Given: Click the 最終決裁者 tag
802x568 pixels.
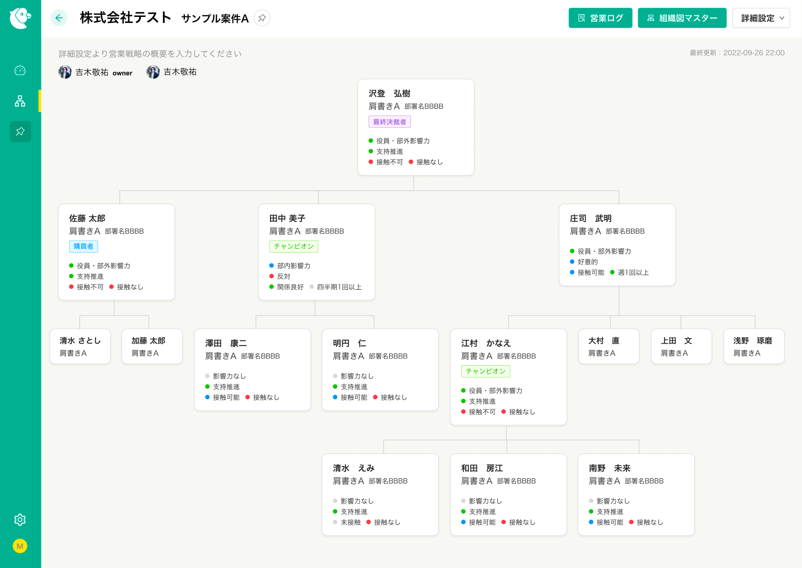Looking at the screenshot, I should click(389, 122).
